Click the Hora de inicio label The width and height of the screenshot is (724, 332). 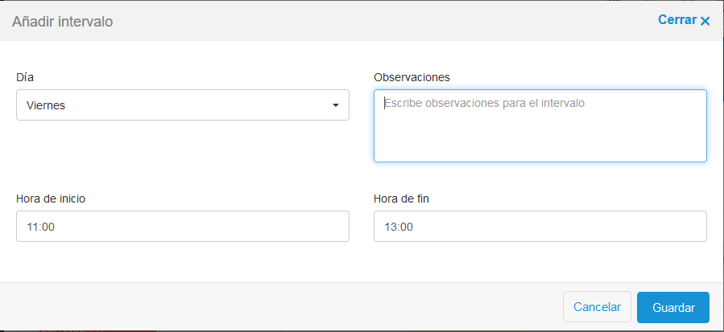pyautogui.click(x=50, y=199)
